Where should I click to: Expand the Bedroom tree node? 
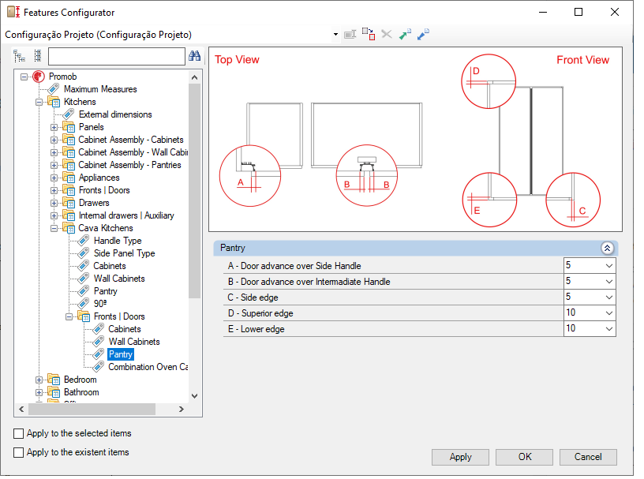(x=39, y=380)
